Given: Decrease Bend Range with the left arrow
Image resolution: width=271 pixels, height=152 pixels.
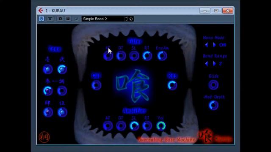Looking at the screenshot, I should (x=207, y=64).
